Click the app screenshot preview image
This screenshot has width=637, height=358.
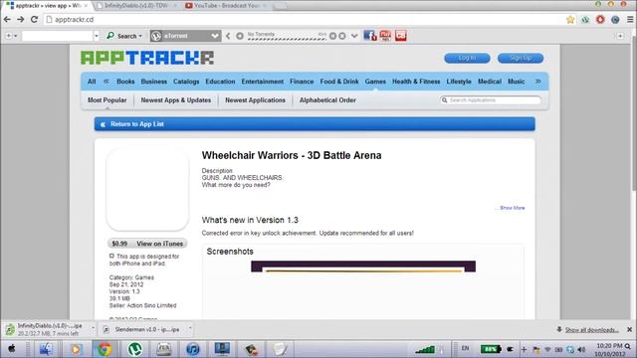(x=363, y=267)
